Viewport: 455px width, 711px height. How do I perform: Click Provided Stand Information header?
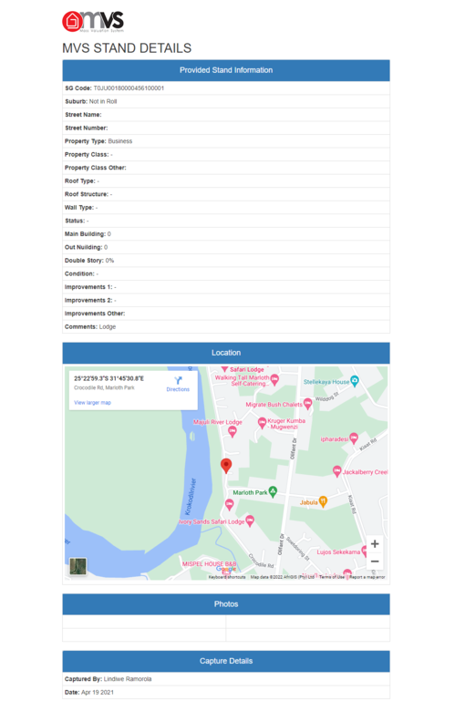coord(226,70)
